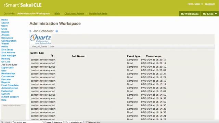
Task: Open the Citations Admin quicklink
Action: point(74,14)
